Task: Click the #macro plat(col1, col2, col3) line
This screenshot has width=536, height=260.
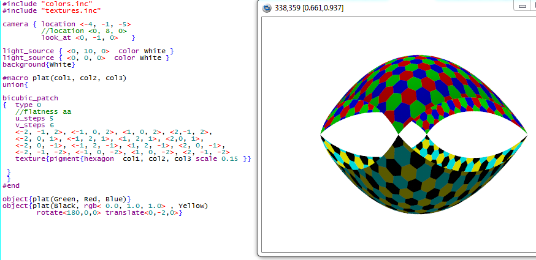Action: coord(64,78)
